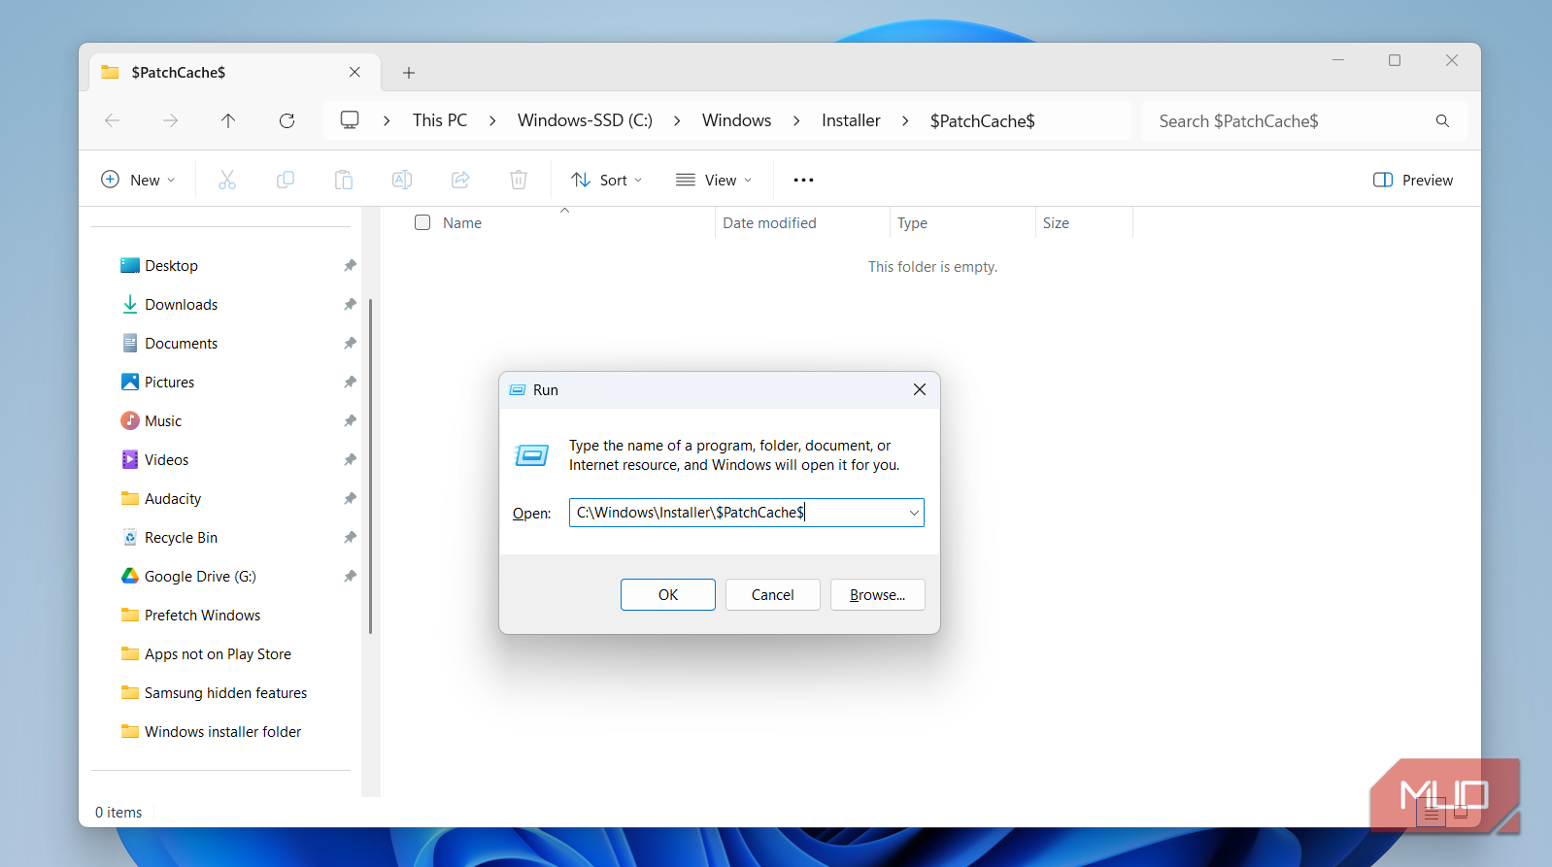The image size is (1552, 867).
Task: Open a new Explorer tab with plus
Action: tap(409, 73)
